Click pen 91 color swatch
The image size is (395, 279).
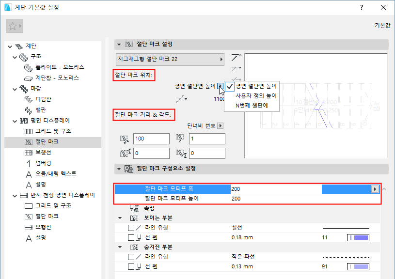[358, 267]
